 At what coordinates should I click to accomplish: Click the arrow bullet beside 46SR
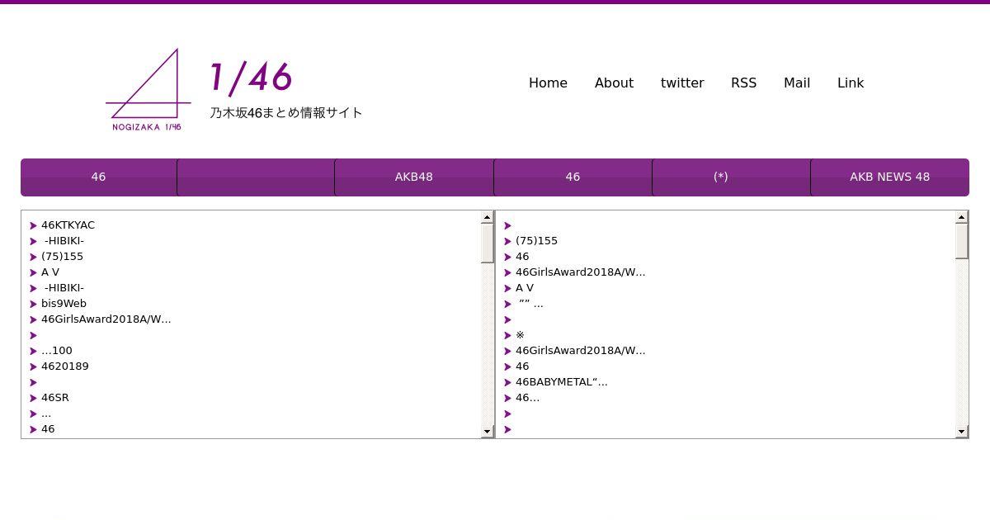click(34, 398)
